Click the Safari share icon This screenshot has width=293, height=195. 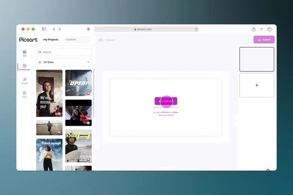[254, 29]
